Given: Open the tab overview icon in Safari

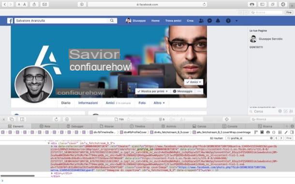Looking at the screenshot, I should [x=273, y=4].
